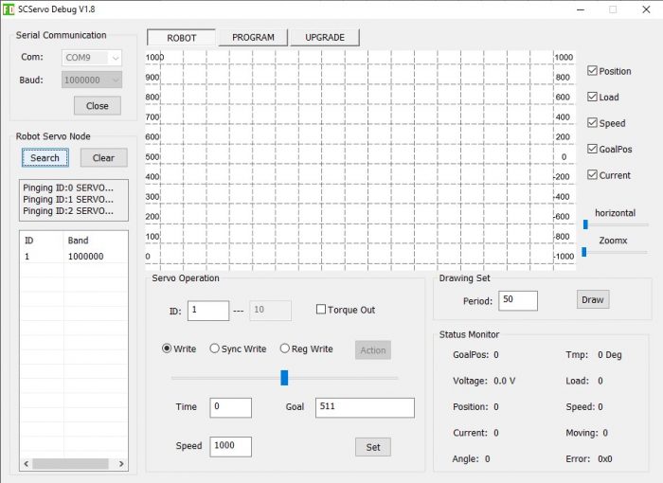Uncheck the Position checkbox

coord(593,71)
